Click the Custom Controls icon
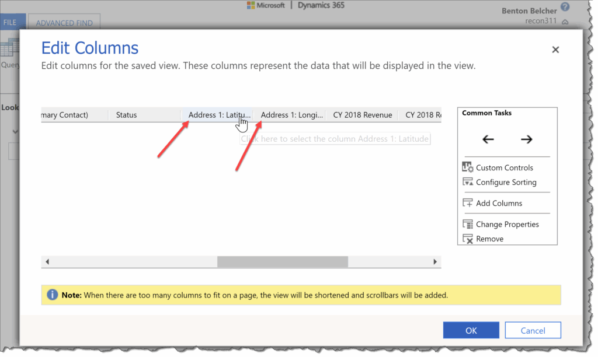The width and height of the screenshot is (598, 357). (468, 167)
